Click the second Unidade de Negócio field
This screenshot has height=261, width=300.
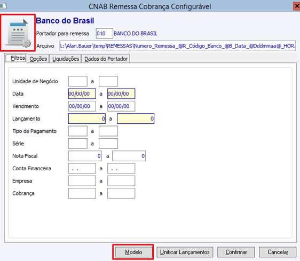pos(108,81)
